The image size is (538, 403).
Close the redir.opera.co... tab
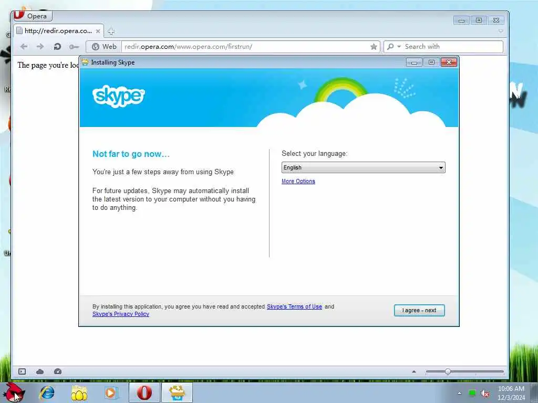pyautogui.click(x=98, y=31)
